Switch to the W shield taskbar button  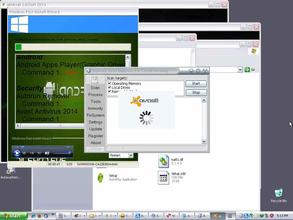pyautogui.click(x=172, y=216)
